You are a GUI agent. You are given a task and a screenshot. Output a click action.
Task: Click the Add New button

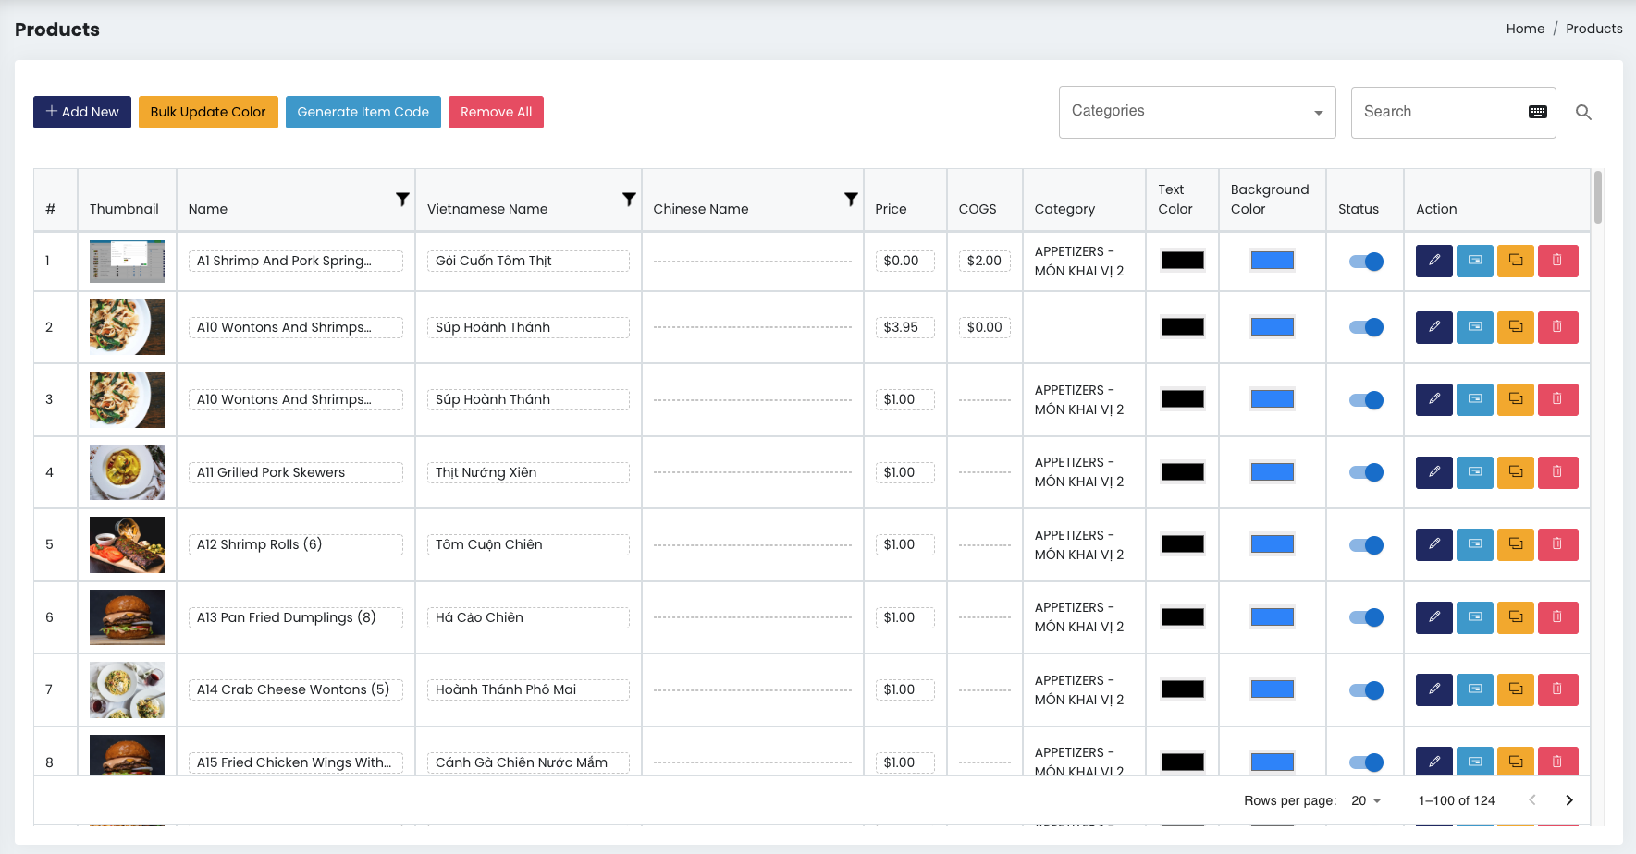(x=82, y=112)
